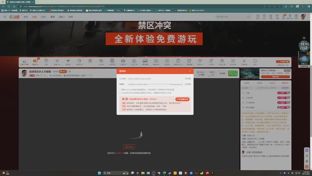This screenshot has width=312, height=176.
Task: Click the 打开直播伴侣 button
Action: coord(182,99)
